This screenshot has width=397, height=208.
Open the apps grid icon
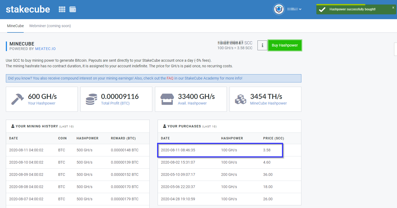point(62,9)
